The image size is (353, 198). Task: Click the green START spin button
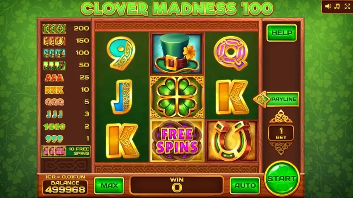coord(282,179)
